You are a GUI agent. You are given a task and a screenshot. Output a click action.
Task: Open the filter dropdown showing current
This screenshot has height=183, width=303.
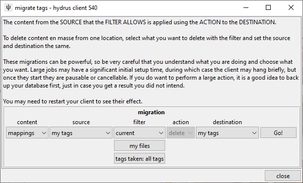point(139,133)
